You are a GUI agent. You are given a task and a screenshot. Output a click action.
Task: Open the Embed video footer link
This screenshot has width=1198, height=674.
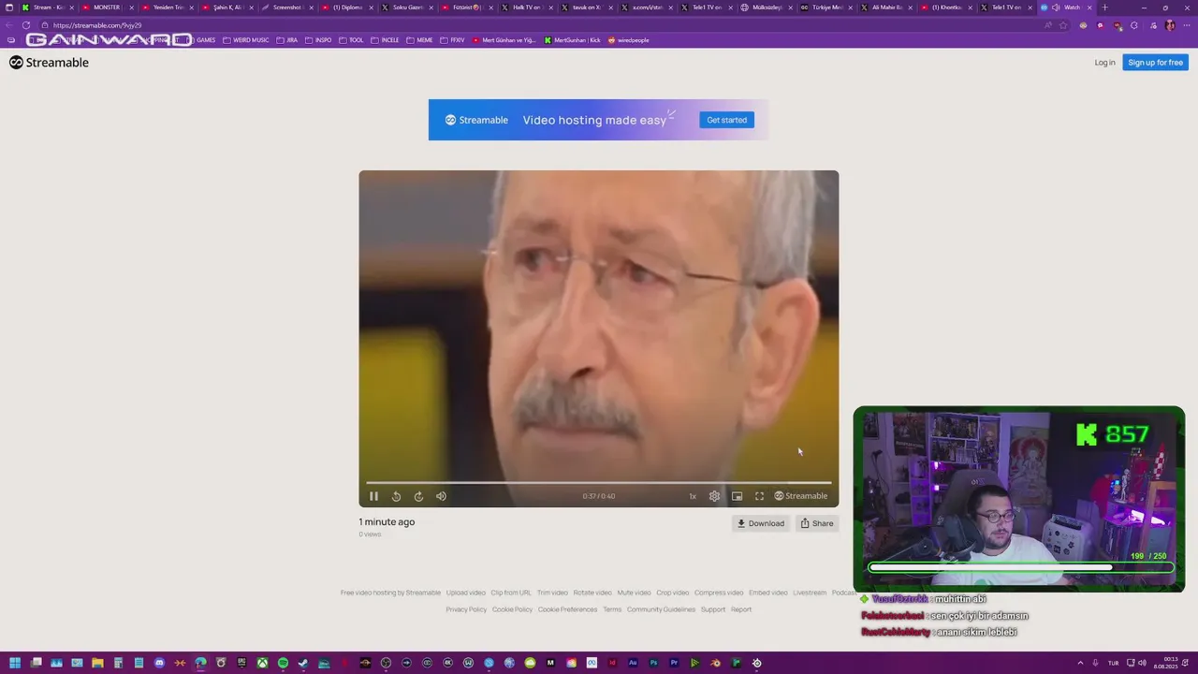pyautogui.click(x=767, y=593)
